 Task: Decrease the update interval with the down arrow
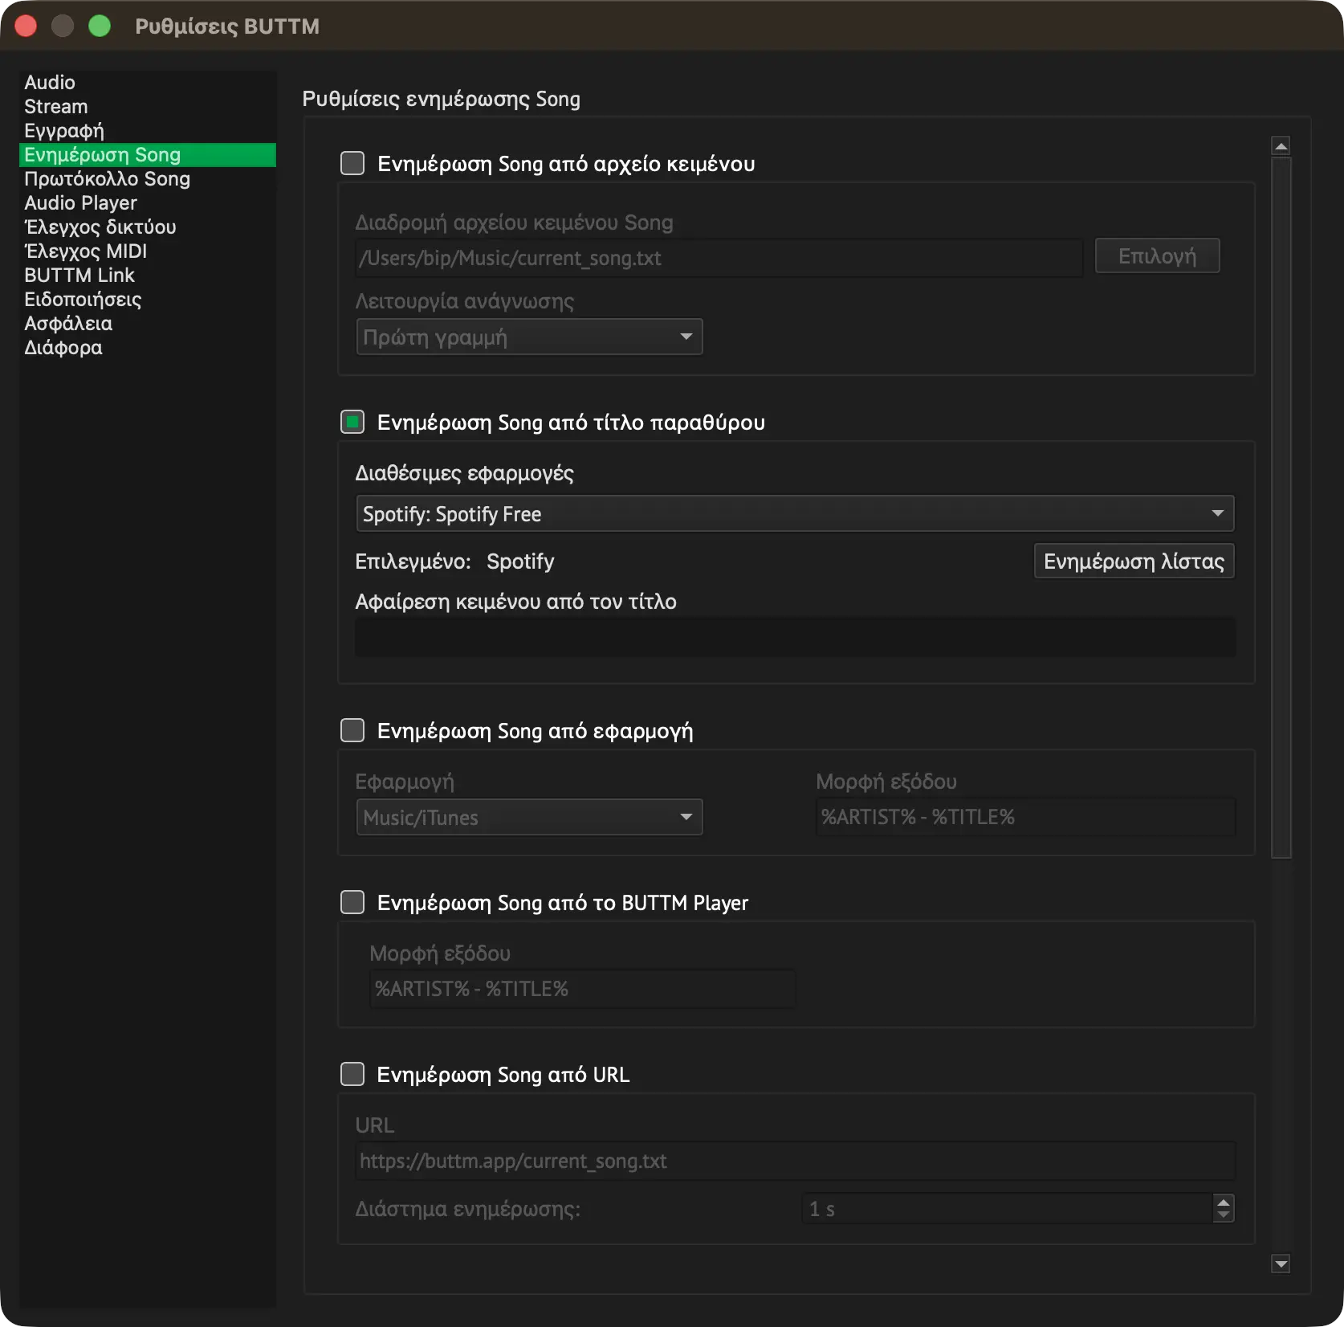[x=1224, y=1215]
